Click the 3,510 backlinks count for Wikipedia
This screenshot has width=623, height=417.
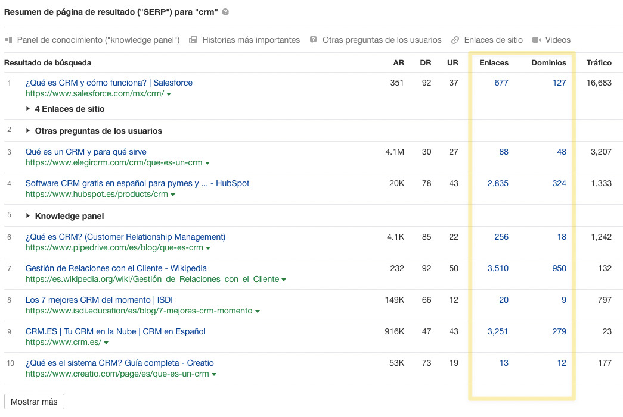pyautogui.click(x=497, y=268)
